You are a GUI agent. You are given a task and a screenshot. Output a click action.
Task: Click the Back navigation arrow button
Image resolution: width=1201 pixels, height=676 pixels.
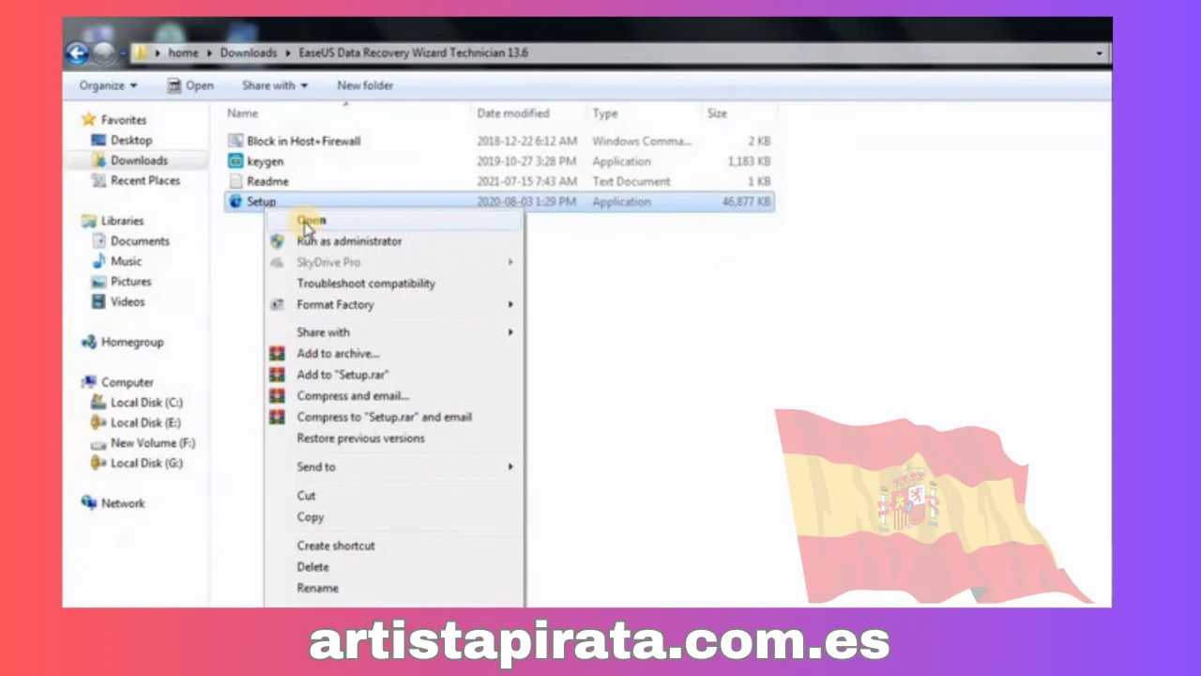78,54
